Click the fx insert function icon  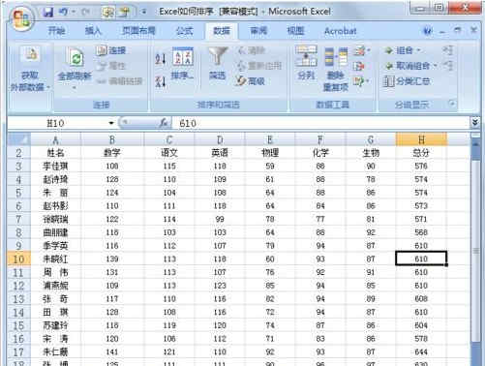(x=164, y=123)
